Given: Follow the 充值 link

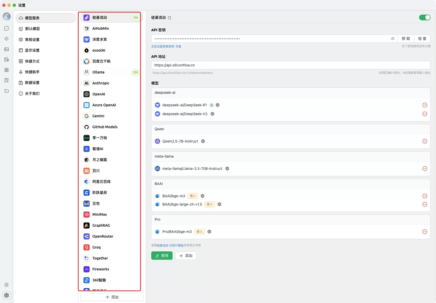Looking at the screenshot, I should 178,46.
